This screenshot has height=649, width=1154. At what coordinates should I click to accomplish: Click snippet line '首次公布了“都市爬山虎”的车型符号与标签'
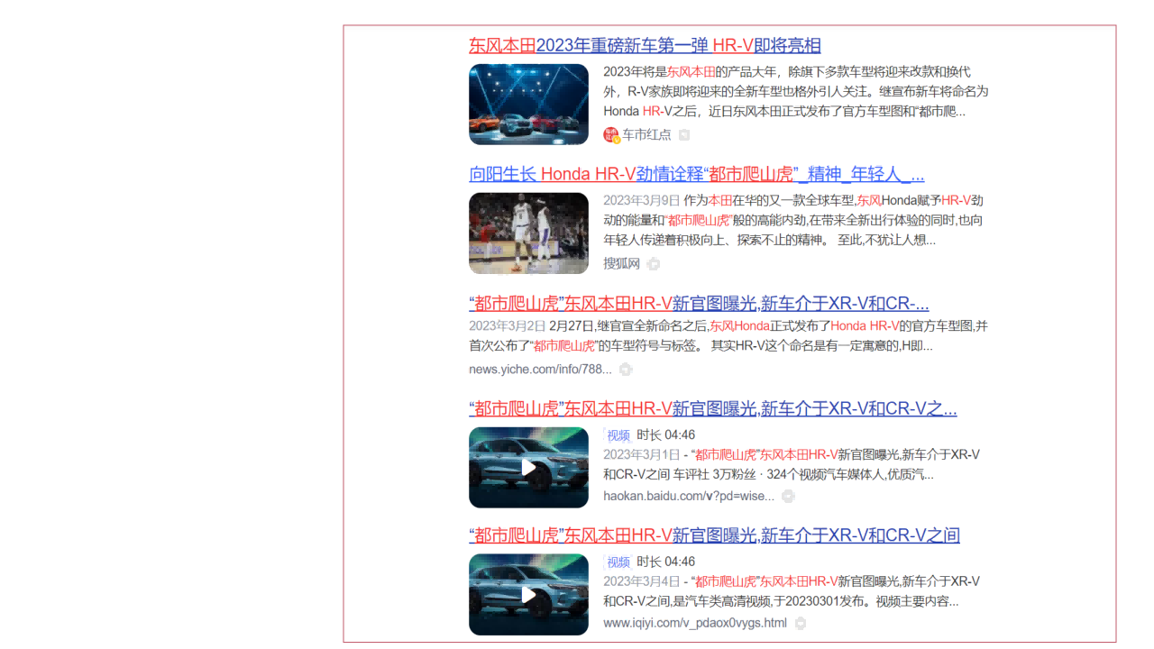pyautogui.click(x=701, y=345)
